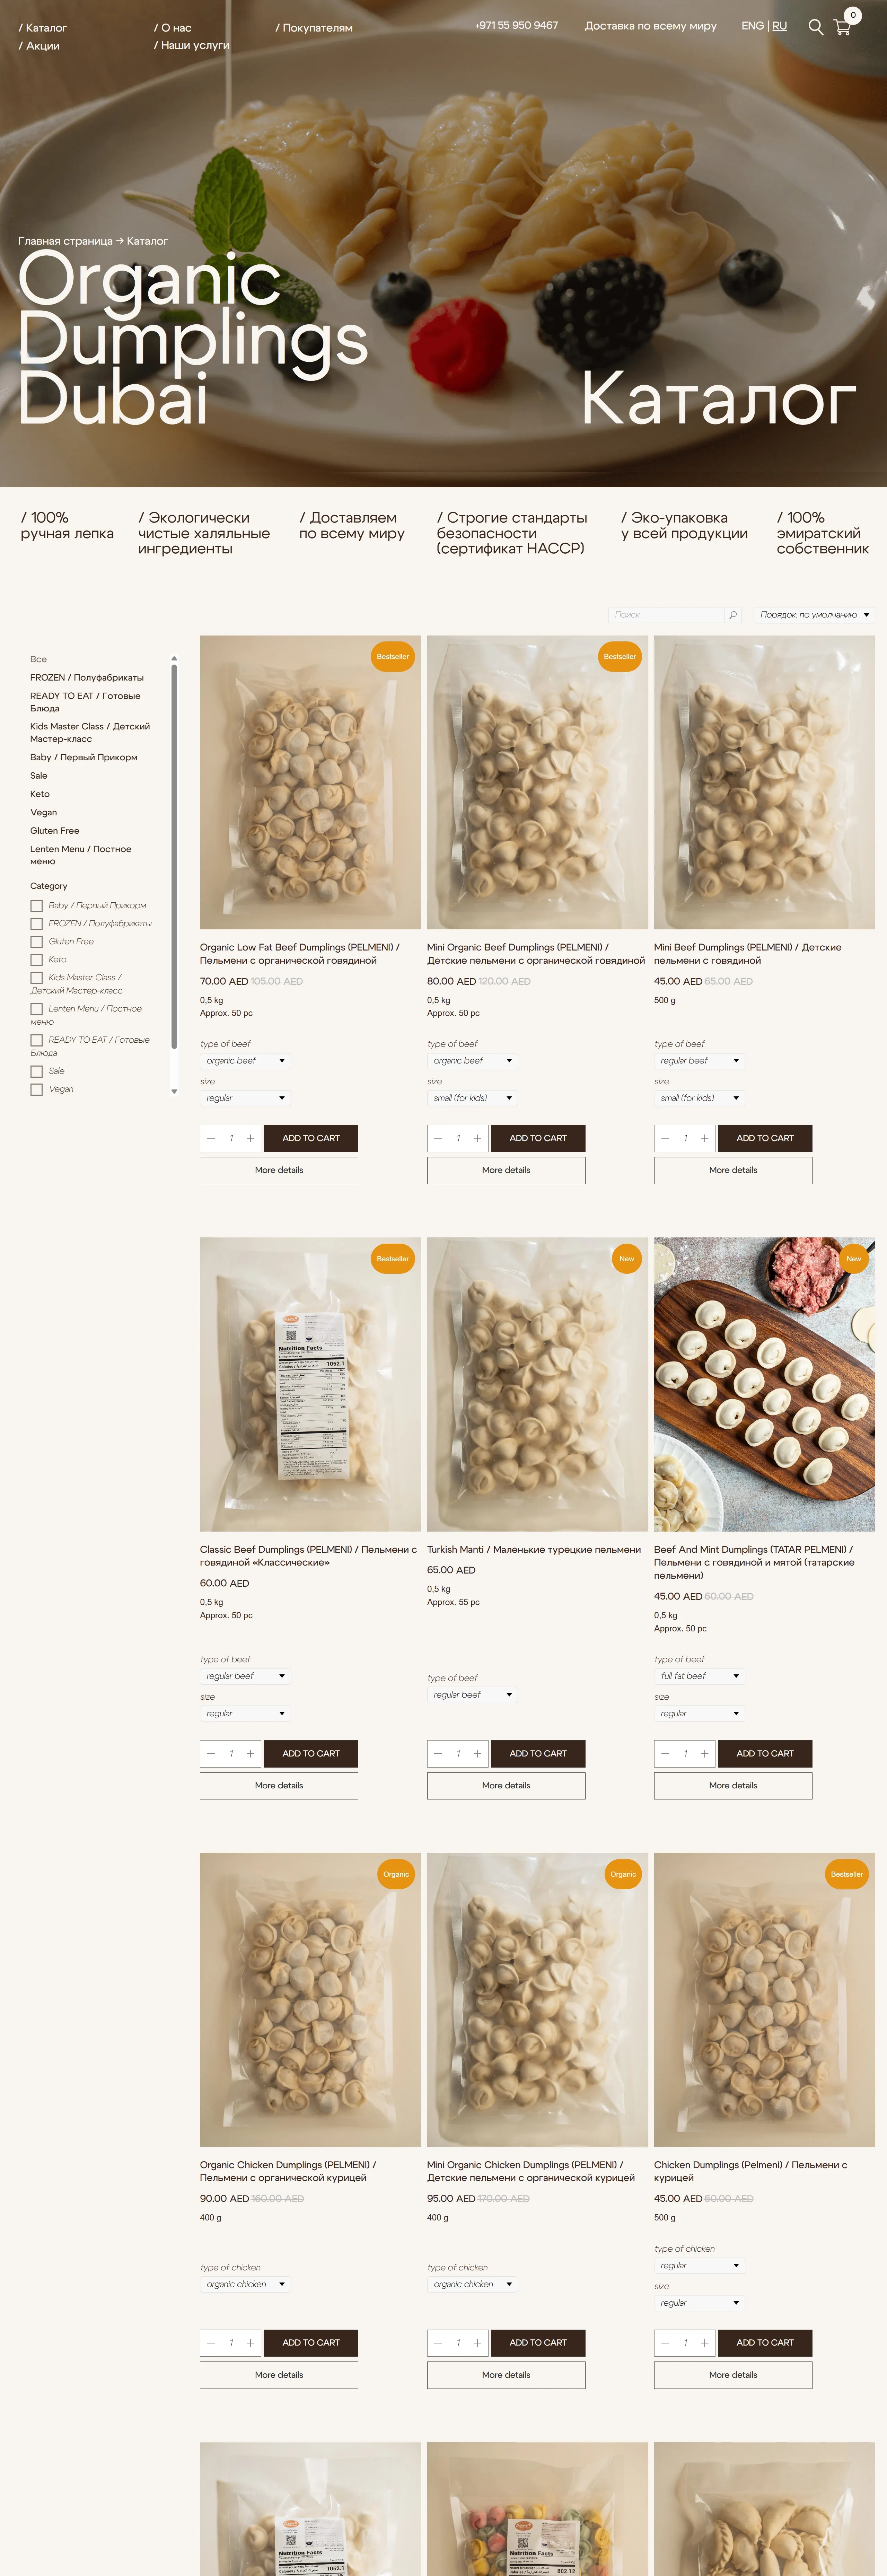The image size is (887, 2576).
Task: Click the Beef And Mint Dumplings product photo
Action: (764, 1384)
